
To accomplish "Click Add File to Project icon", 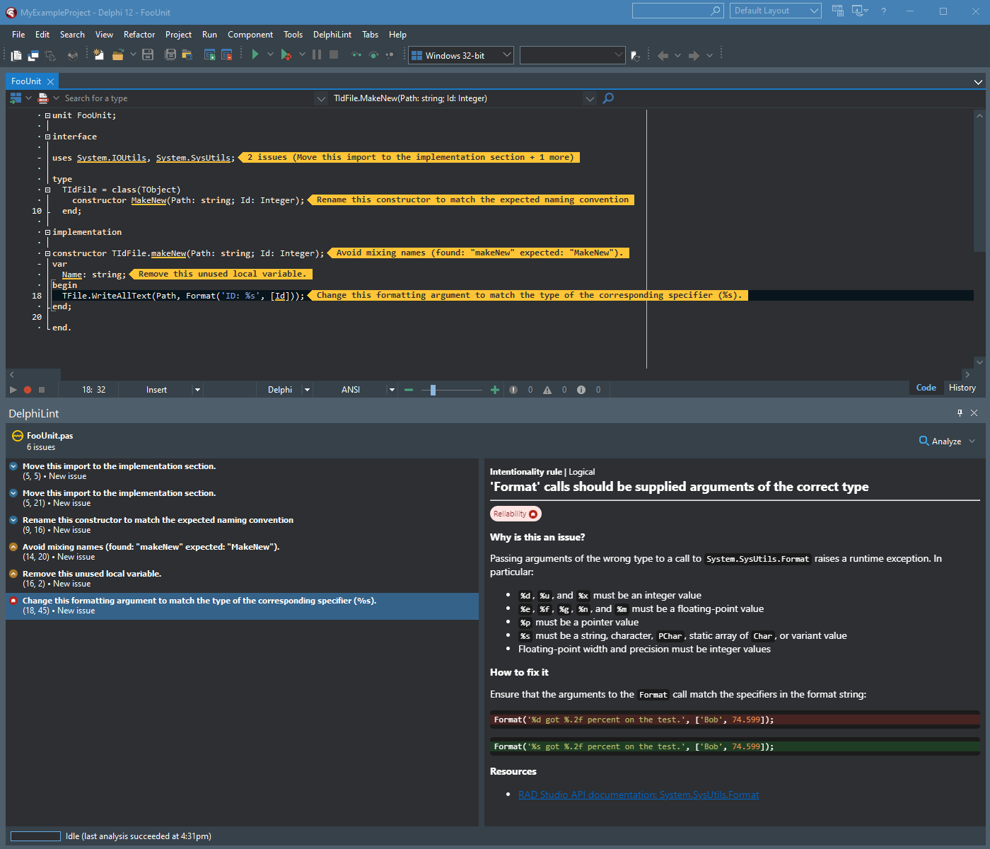I will click(209, 54).
